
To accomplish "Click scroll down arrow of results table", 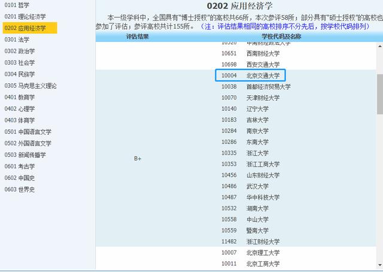I will coord(380,265).
